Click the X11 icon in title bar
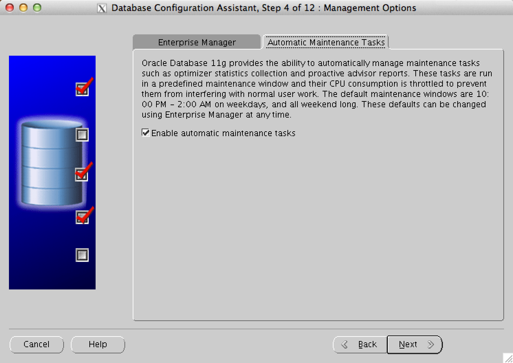This screenshot has height=363, width=513. pyautogui.click(x=102, y=8)
